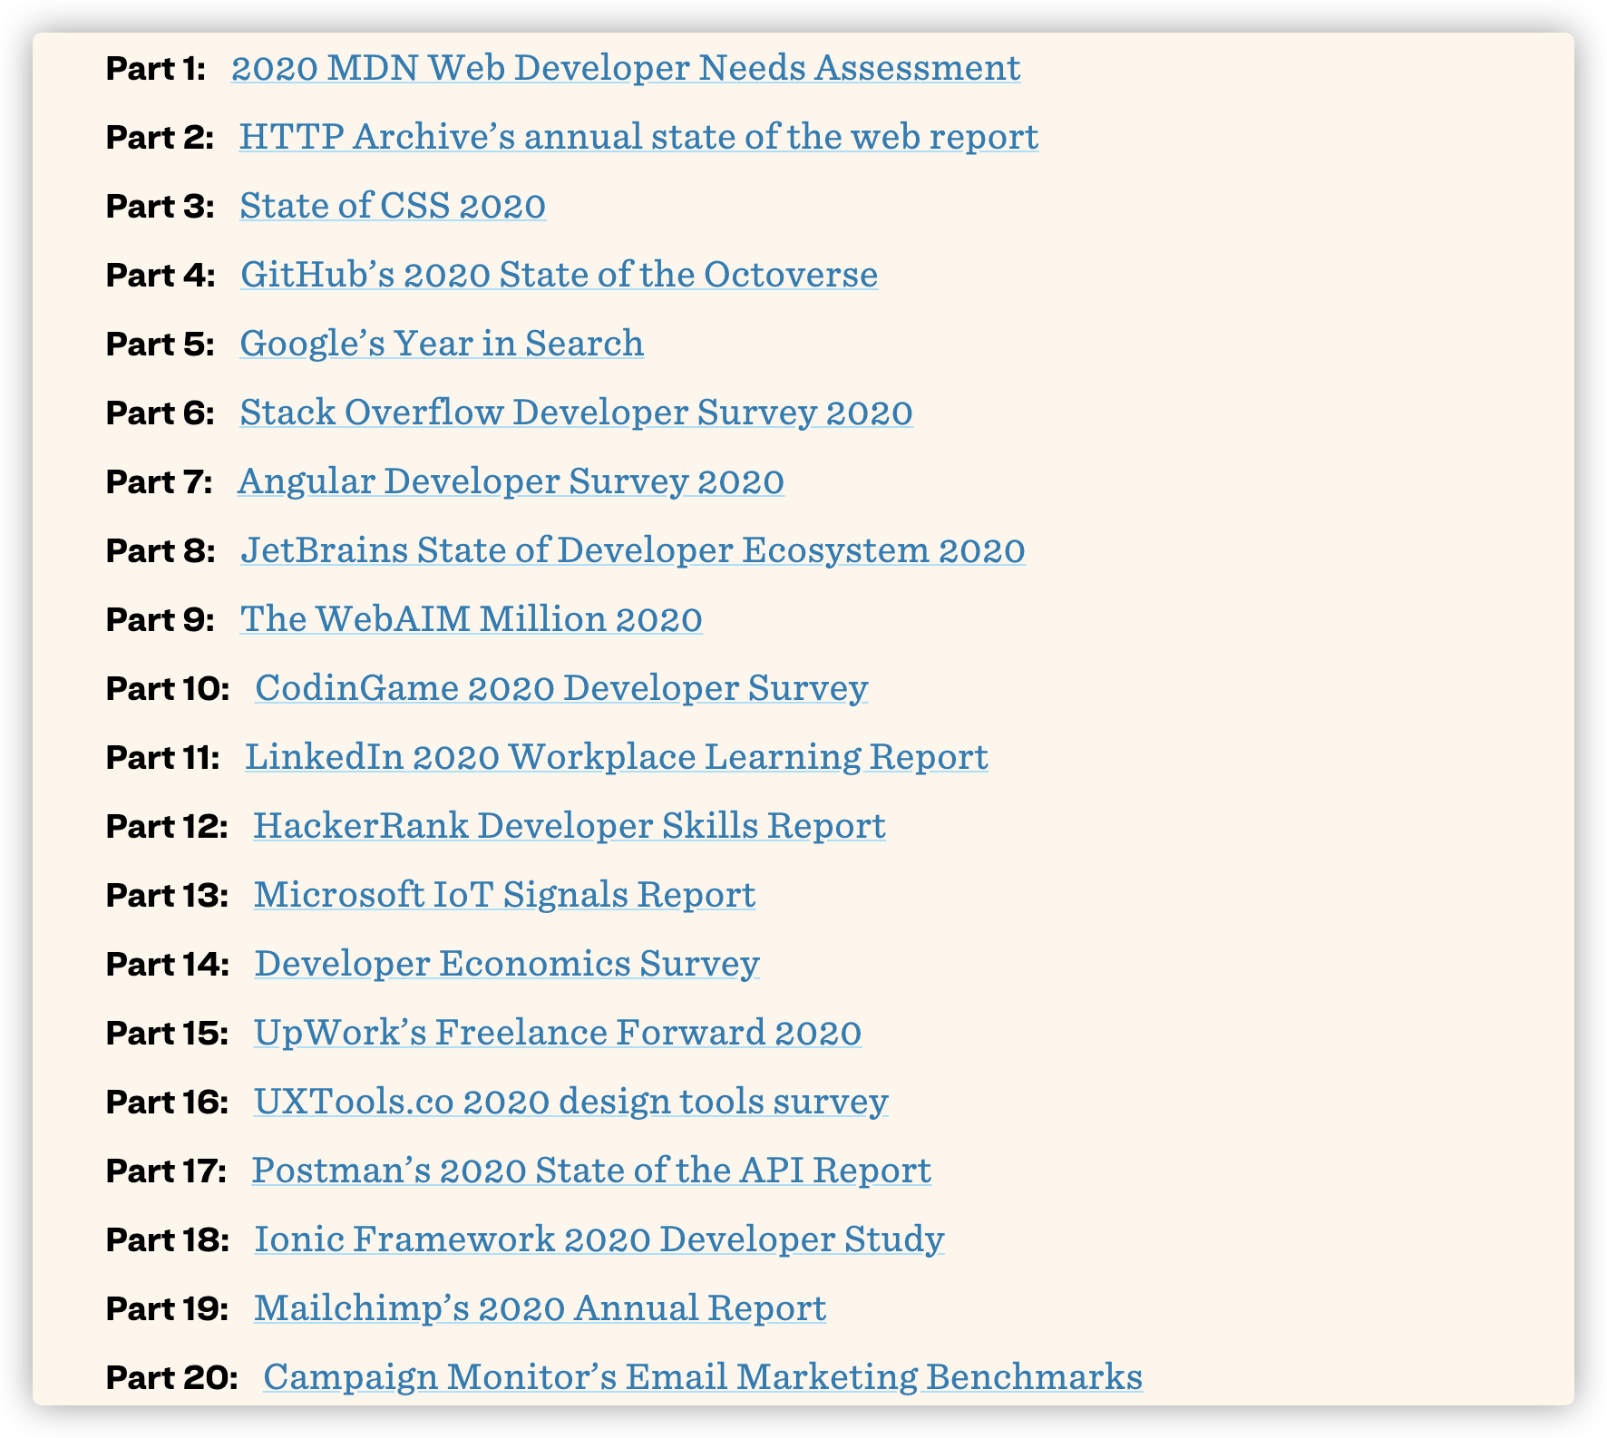This screenshot has height=1438, width=1607.
Task: Select the 'Part 1:' label text
Action: pyautogui.click(x=156, y=68)
